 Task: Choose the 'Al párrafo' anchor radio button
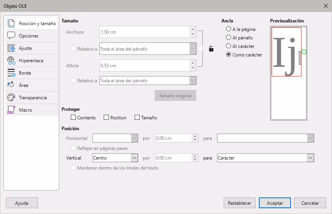coord(228,37)
